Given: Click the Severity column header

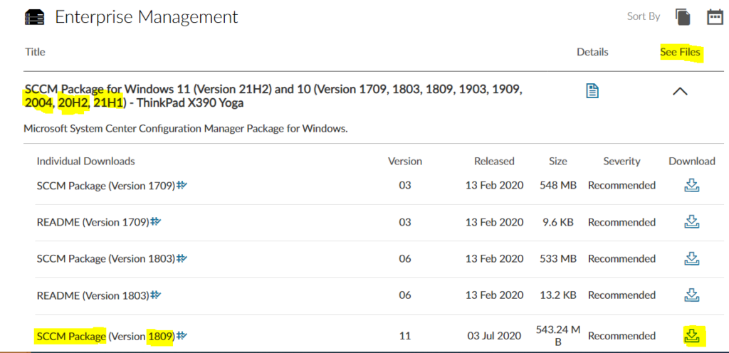Looking at the screenshot, I should 622,161.
